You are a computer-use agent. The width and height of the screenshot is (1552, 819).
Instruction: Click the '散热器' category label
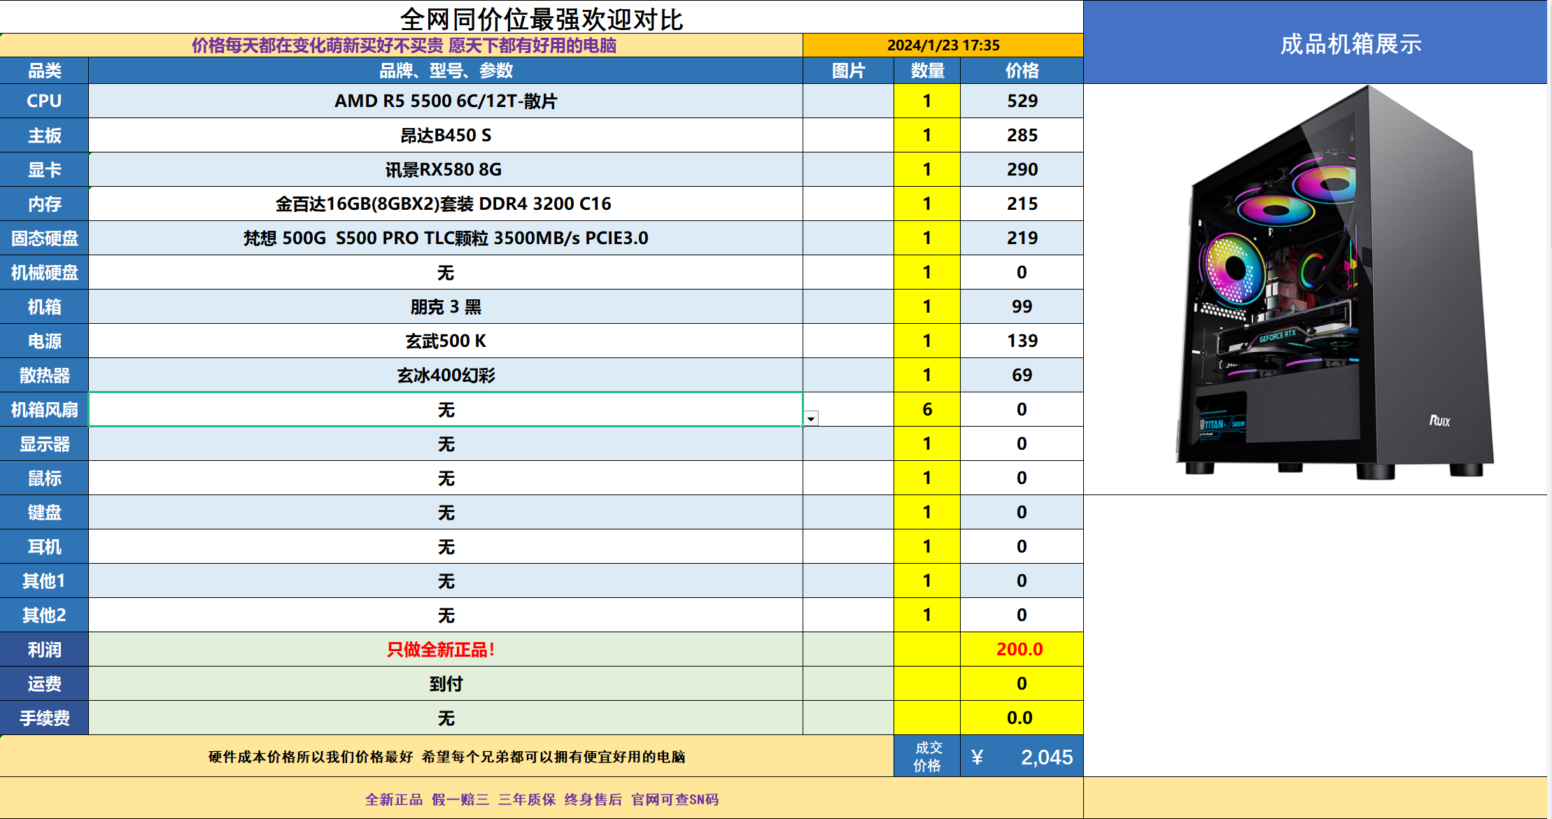[x=44, y=375]
